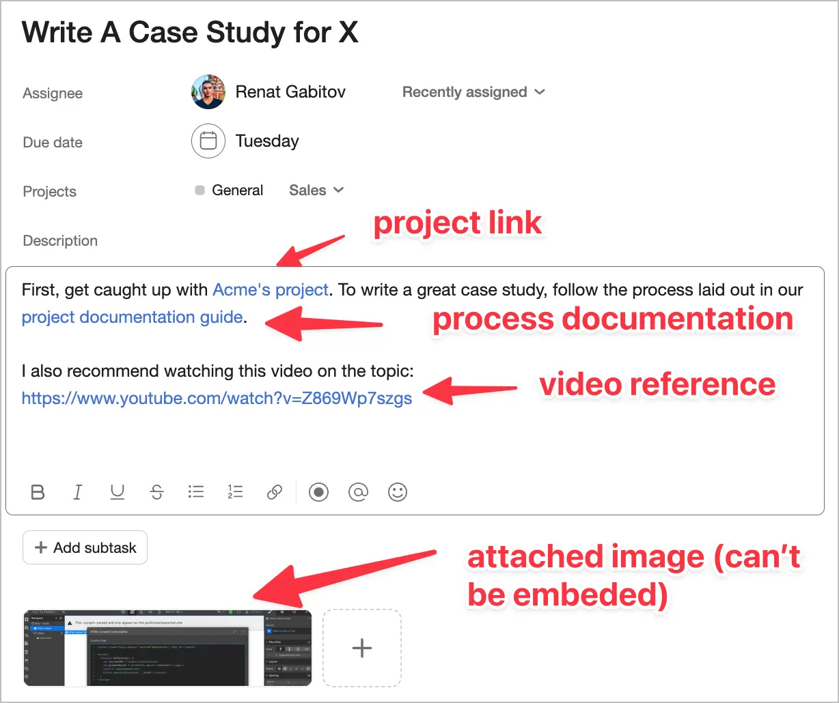Screen dimensions: 839x703
Task: Start recording a video message
Action: point(318,492)
